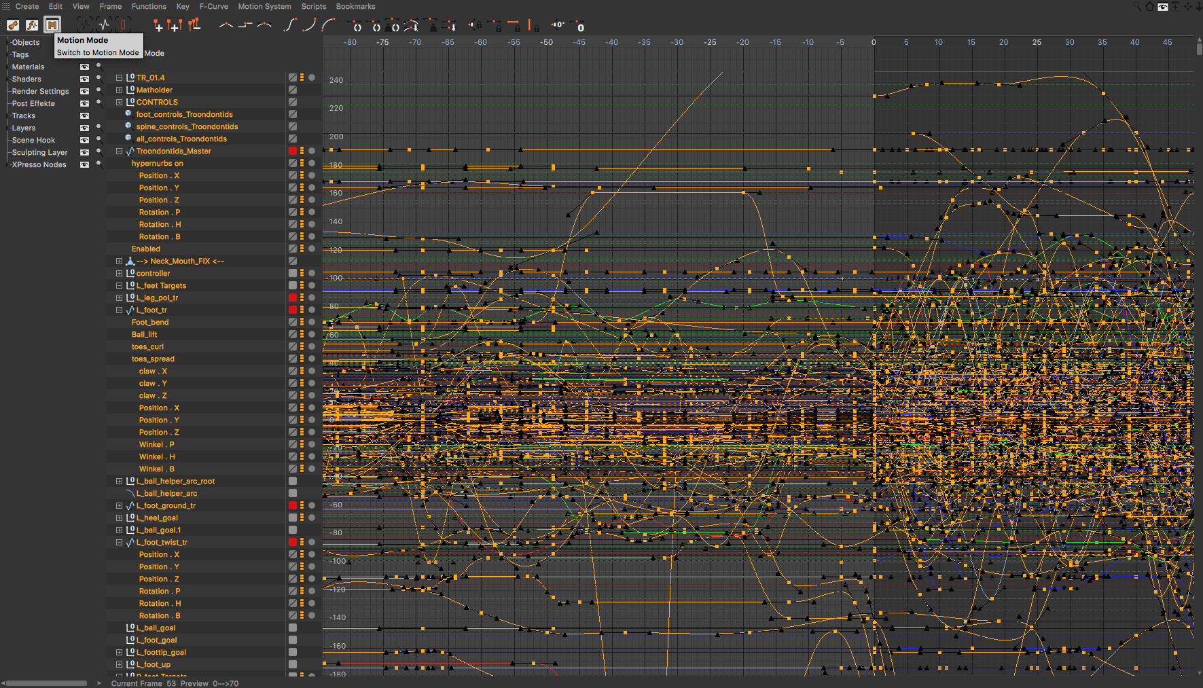
Task: Click the eye view icon top-right
Action: [x=1163, y=6]
